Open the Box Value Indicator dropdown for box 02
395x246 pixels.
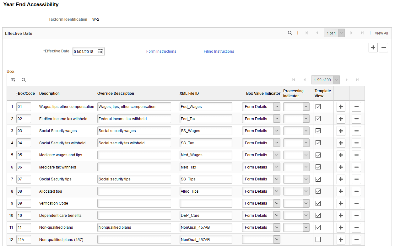(x=261, y=119)
